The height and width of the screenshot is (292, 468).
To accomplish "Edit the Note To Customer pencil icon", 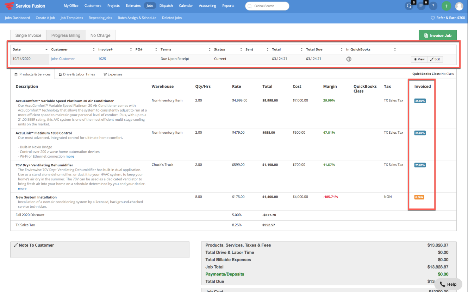I will [x=15, y=245].
